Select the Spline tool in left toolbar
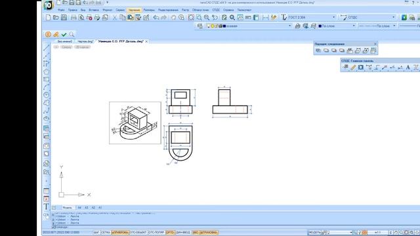This screenshot has width=420, height=236. (x=47, y=111)
